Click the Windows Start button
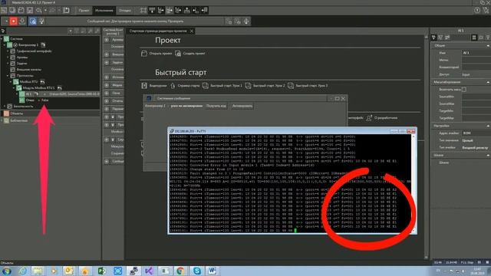Screen dimensions: 491x276 click(7, 271)
